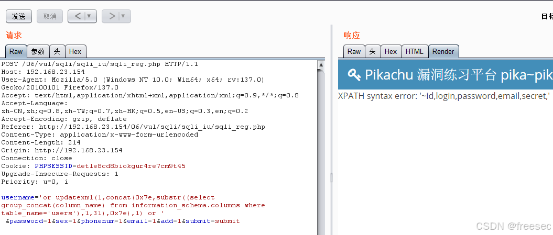This screenshot has width=553, height=235.
Task: Click the username= updatexml payload line
Action: [x=108, y=197]
